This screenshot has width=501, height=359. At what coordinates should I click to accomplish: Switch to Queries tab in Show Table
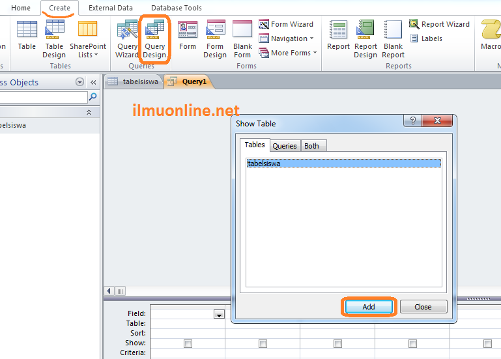284,146
